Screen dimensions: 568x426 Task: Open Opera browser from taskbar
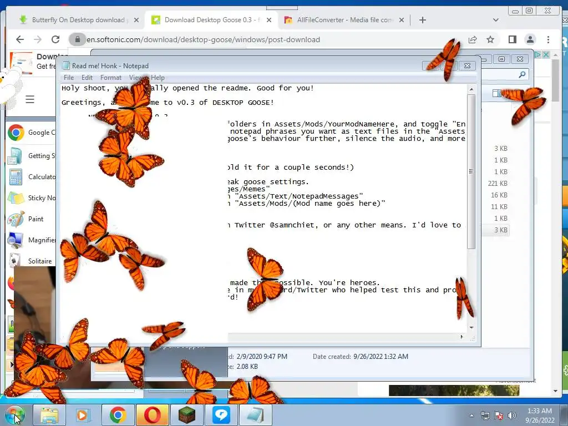click(152, 415)
